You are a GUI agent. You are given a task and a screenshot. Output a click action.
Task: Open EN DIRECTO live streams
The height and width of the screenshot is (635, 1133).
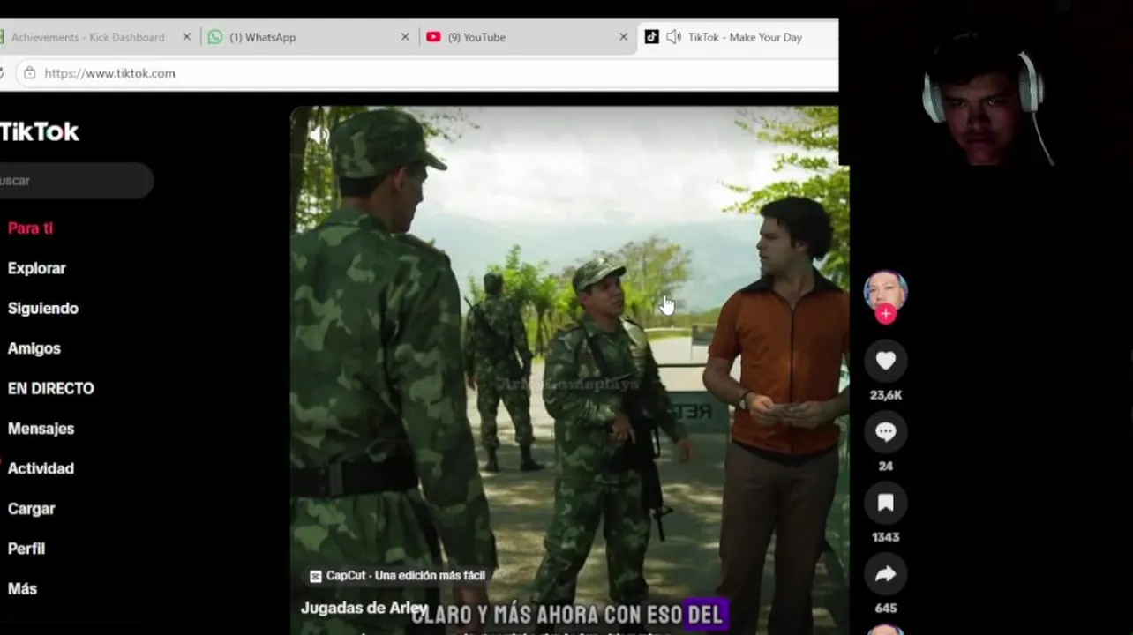50,388
